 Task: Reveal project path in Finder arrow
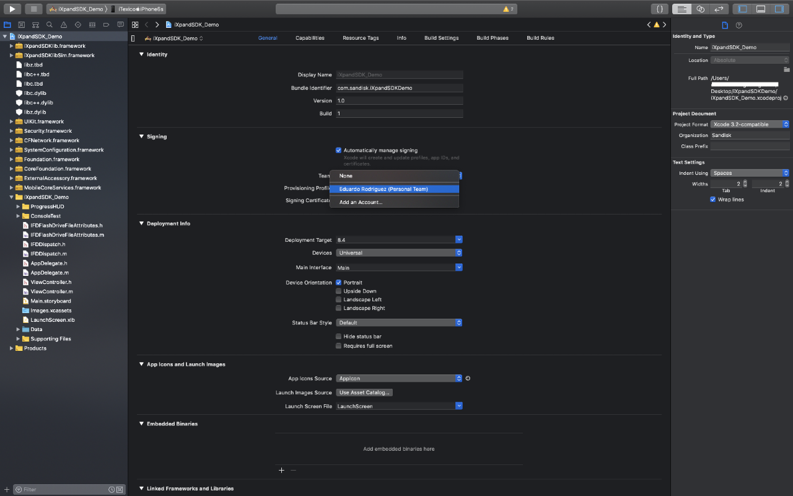(786, 98)
